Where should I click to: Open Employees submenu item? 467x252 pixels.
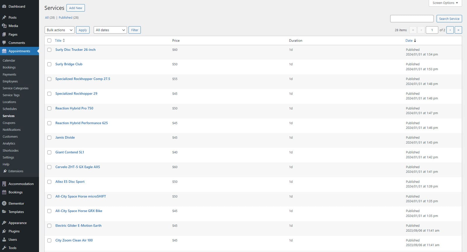pos(10,81)
